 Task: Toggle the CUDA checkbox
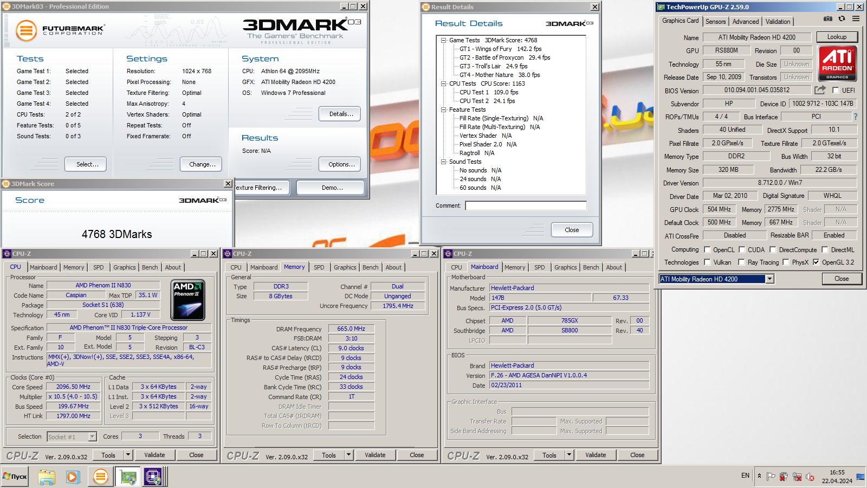coord(742,249)
